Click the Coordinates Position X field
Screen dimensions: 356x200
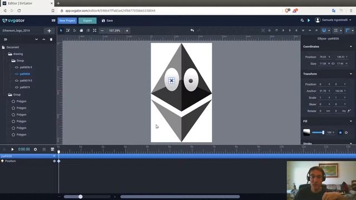click(x=324, y=57)
